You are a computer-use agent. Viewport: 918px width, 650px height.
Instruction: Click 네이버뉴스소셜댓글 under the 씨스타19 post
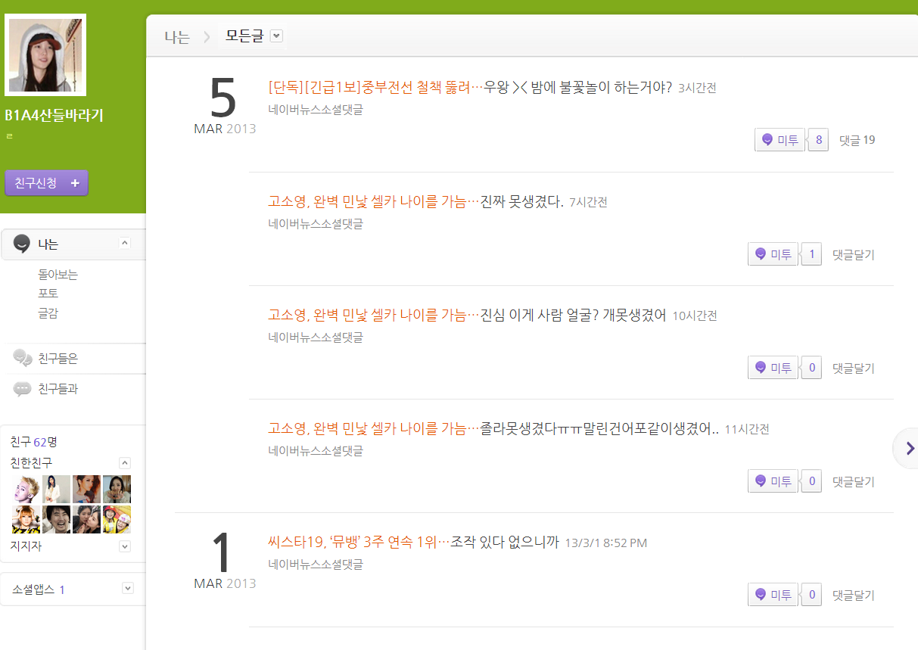click(x=316, y=564)
